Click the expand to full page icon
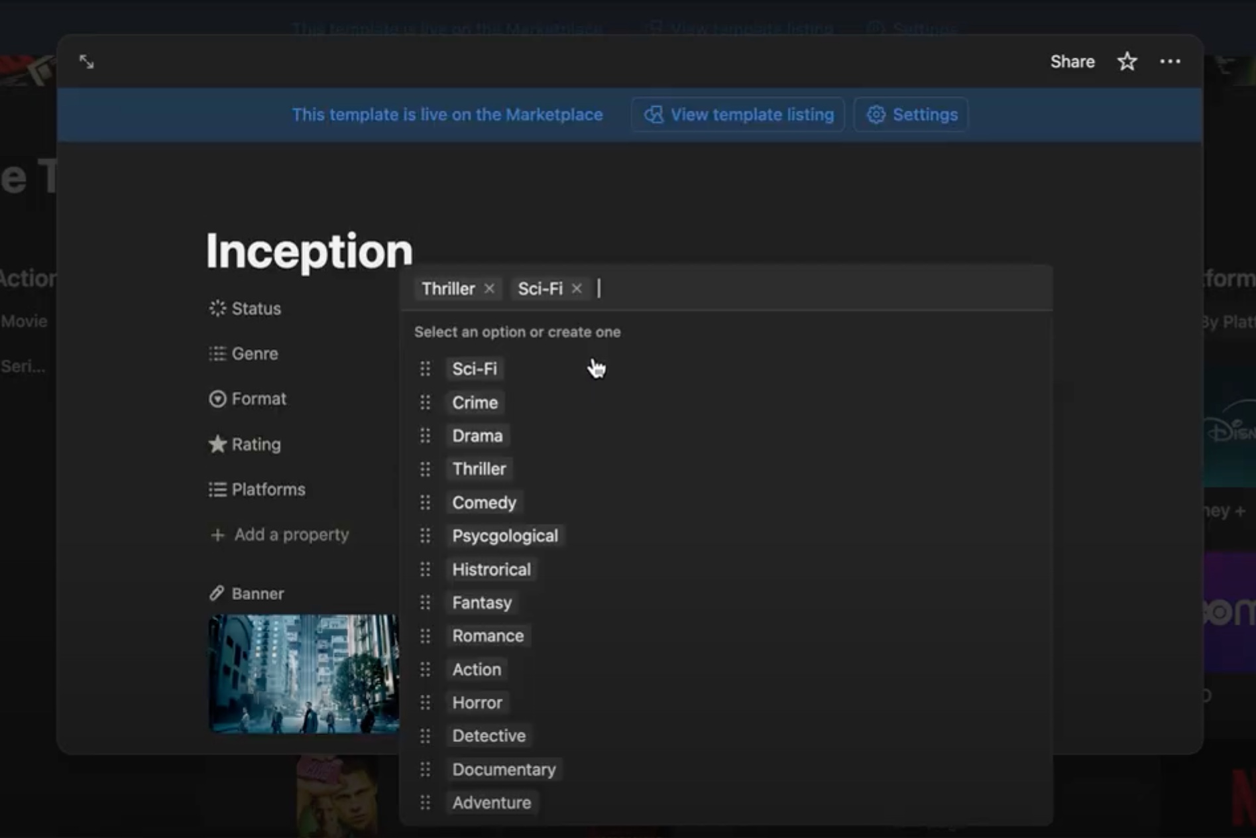 (87, 62)
